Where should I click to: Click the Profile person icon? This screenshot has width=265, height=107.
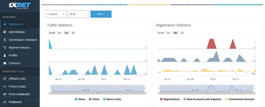(5, 55)
